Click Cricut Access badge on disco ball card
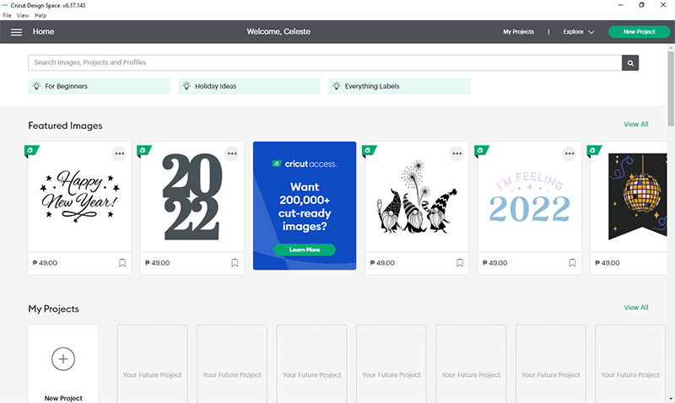675x403 pixels. [x=594, y=151]
